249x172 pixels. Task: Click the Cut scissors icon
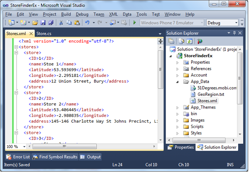click(x=61, y=23)
